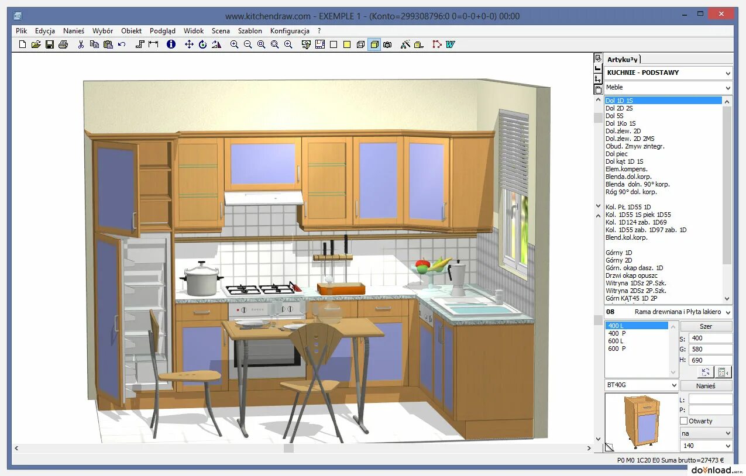Zoom out with the minus magnifier
This screenshot has width=746, height=476.
pyautogui.click(x=247, y=44)
